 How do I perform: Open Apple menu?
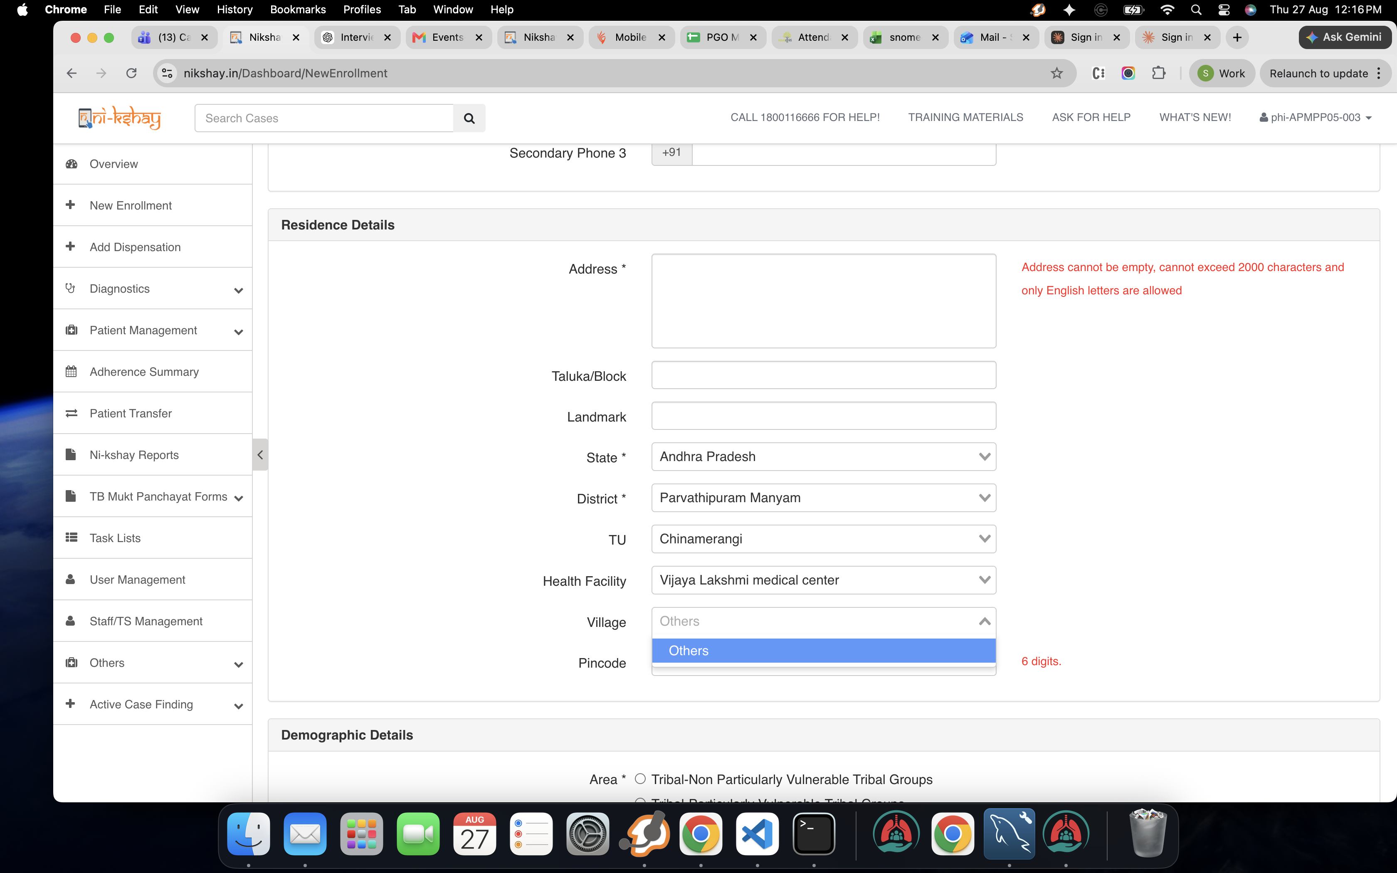[22, 10]
